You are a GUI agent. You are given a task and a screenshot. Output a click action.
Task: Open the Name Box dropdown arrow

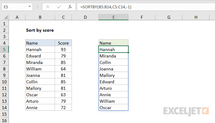pyautogui.click(x=29, y=6)
